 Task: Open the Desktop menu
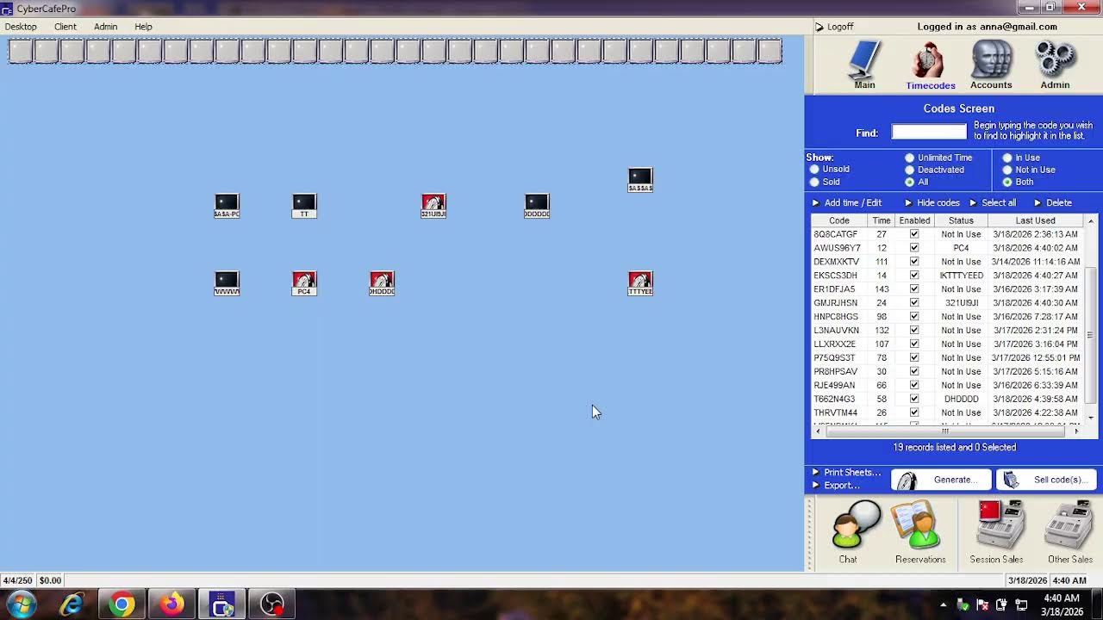[21, 27]
